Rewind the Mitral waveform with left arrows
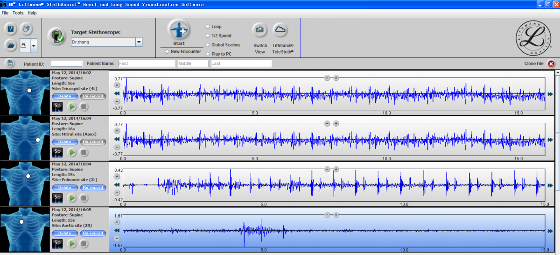560x255 pixels. [x=117, y=139]
